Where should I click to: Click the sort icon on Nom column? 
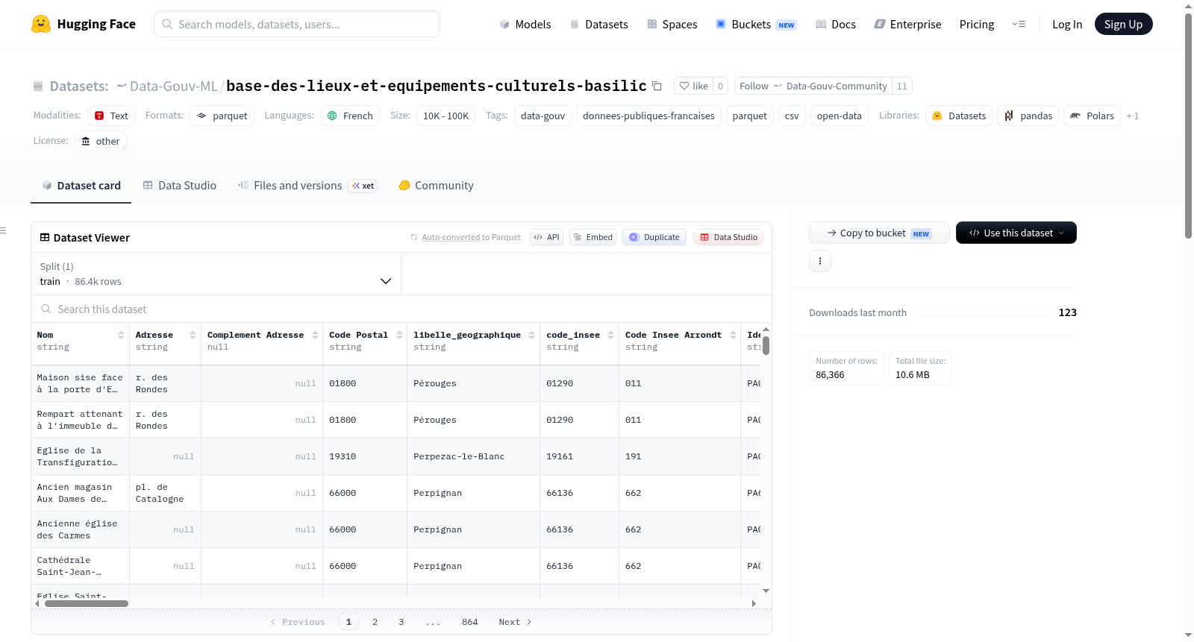[121, 336]
